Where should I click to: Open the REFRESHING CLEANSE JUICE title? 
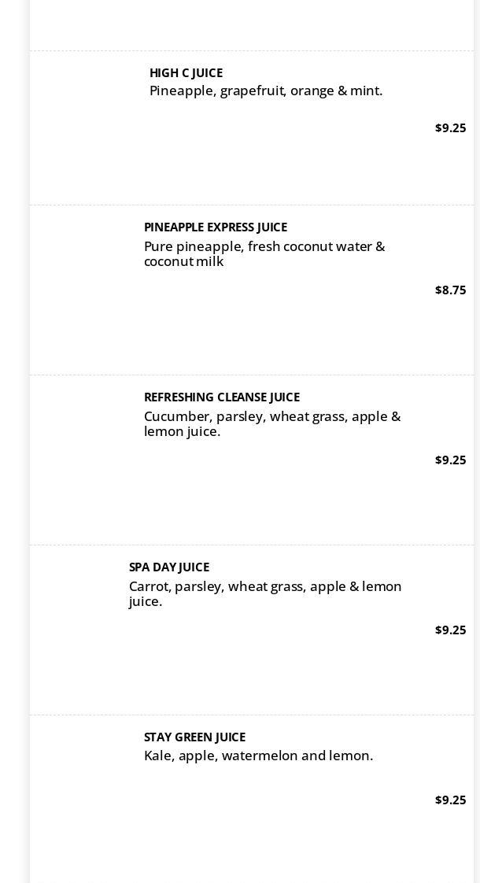(x=221, y=397)
